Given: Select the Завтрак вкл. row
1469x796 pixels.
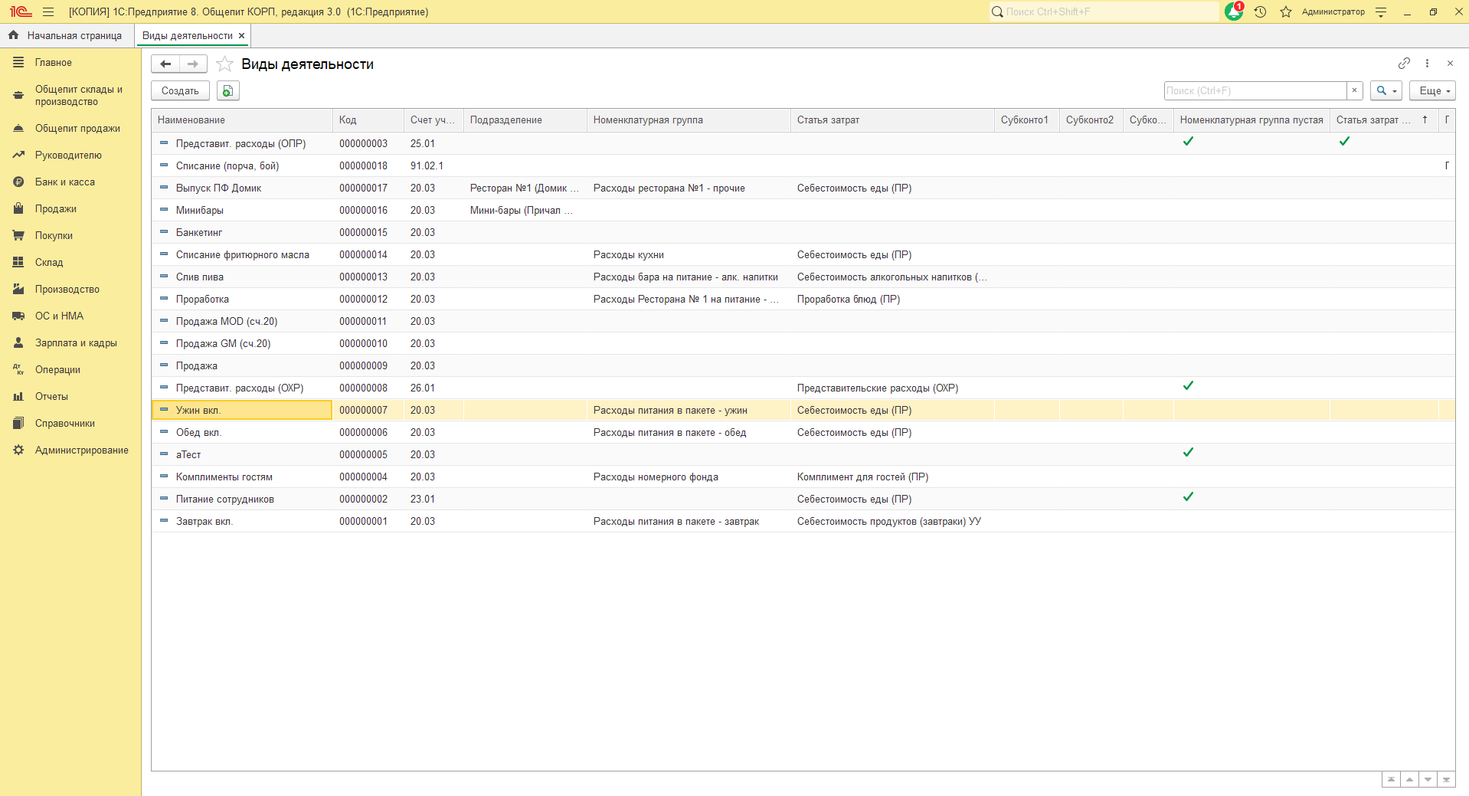Looking at the screenshot, I should pyautogui.click(x=803, y=521).
